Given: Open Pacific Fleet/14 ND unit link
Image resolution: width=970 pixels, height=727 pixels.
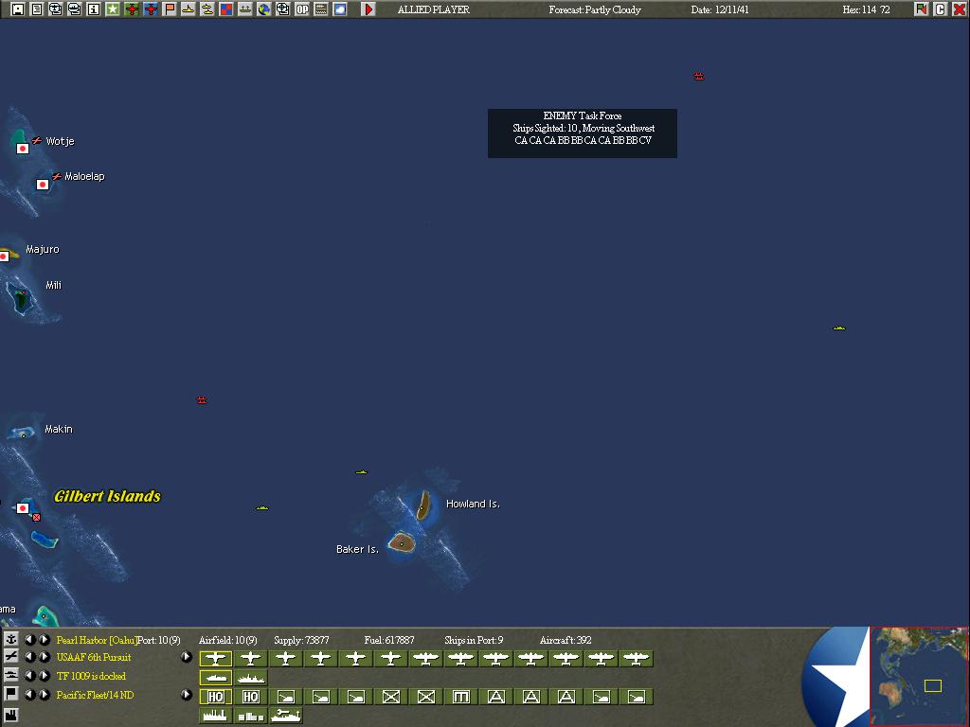Looking at the screenshot, I should click(x=95, y=695).
